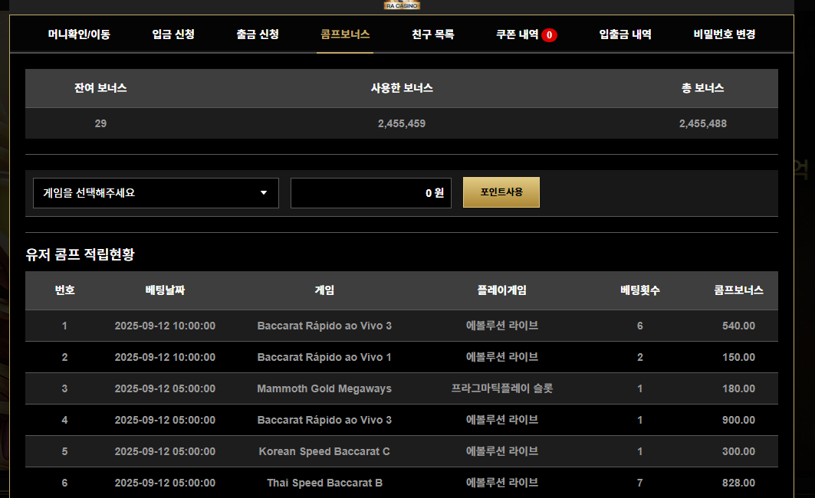Select the Korean Speed Baccarat C cell
Image resolution: width=815 pixels, height=498 pixels.
coord(324,451)
